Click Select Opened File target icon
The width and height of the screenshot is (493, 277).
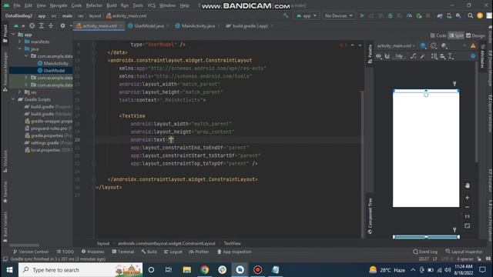32,25
